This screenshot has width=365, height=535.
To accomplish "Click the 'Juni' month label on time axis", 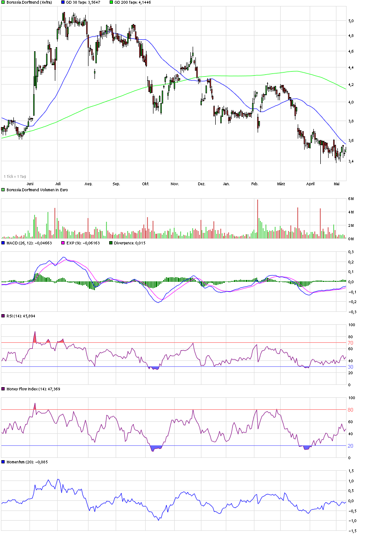I will click(30, 184).
